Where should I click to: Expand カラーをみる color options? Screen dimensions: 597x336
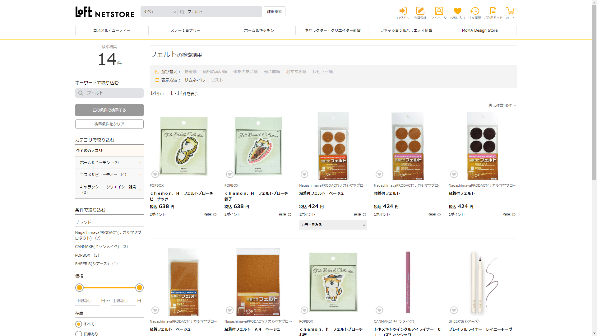click(333, 225)
